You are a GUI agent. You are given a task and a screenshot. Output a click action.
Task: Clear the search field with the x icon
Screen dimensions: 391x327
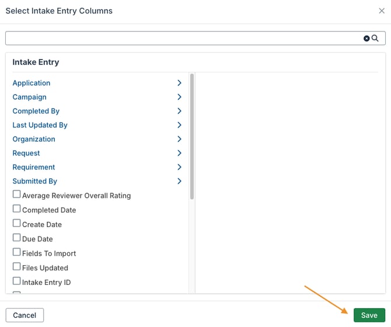point(366,38)
